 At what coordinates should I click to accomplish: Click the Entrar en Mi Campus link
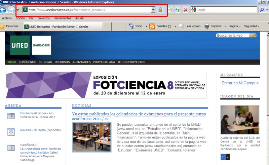(x=240, y=83)
